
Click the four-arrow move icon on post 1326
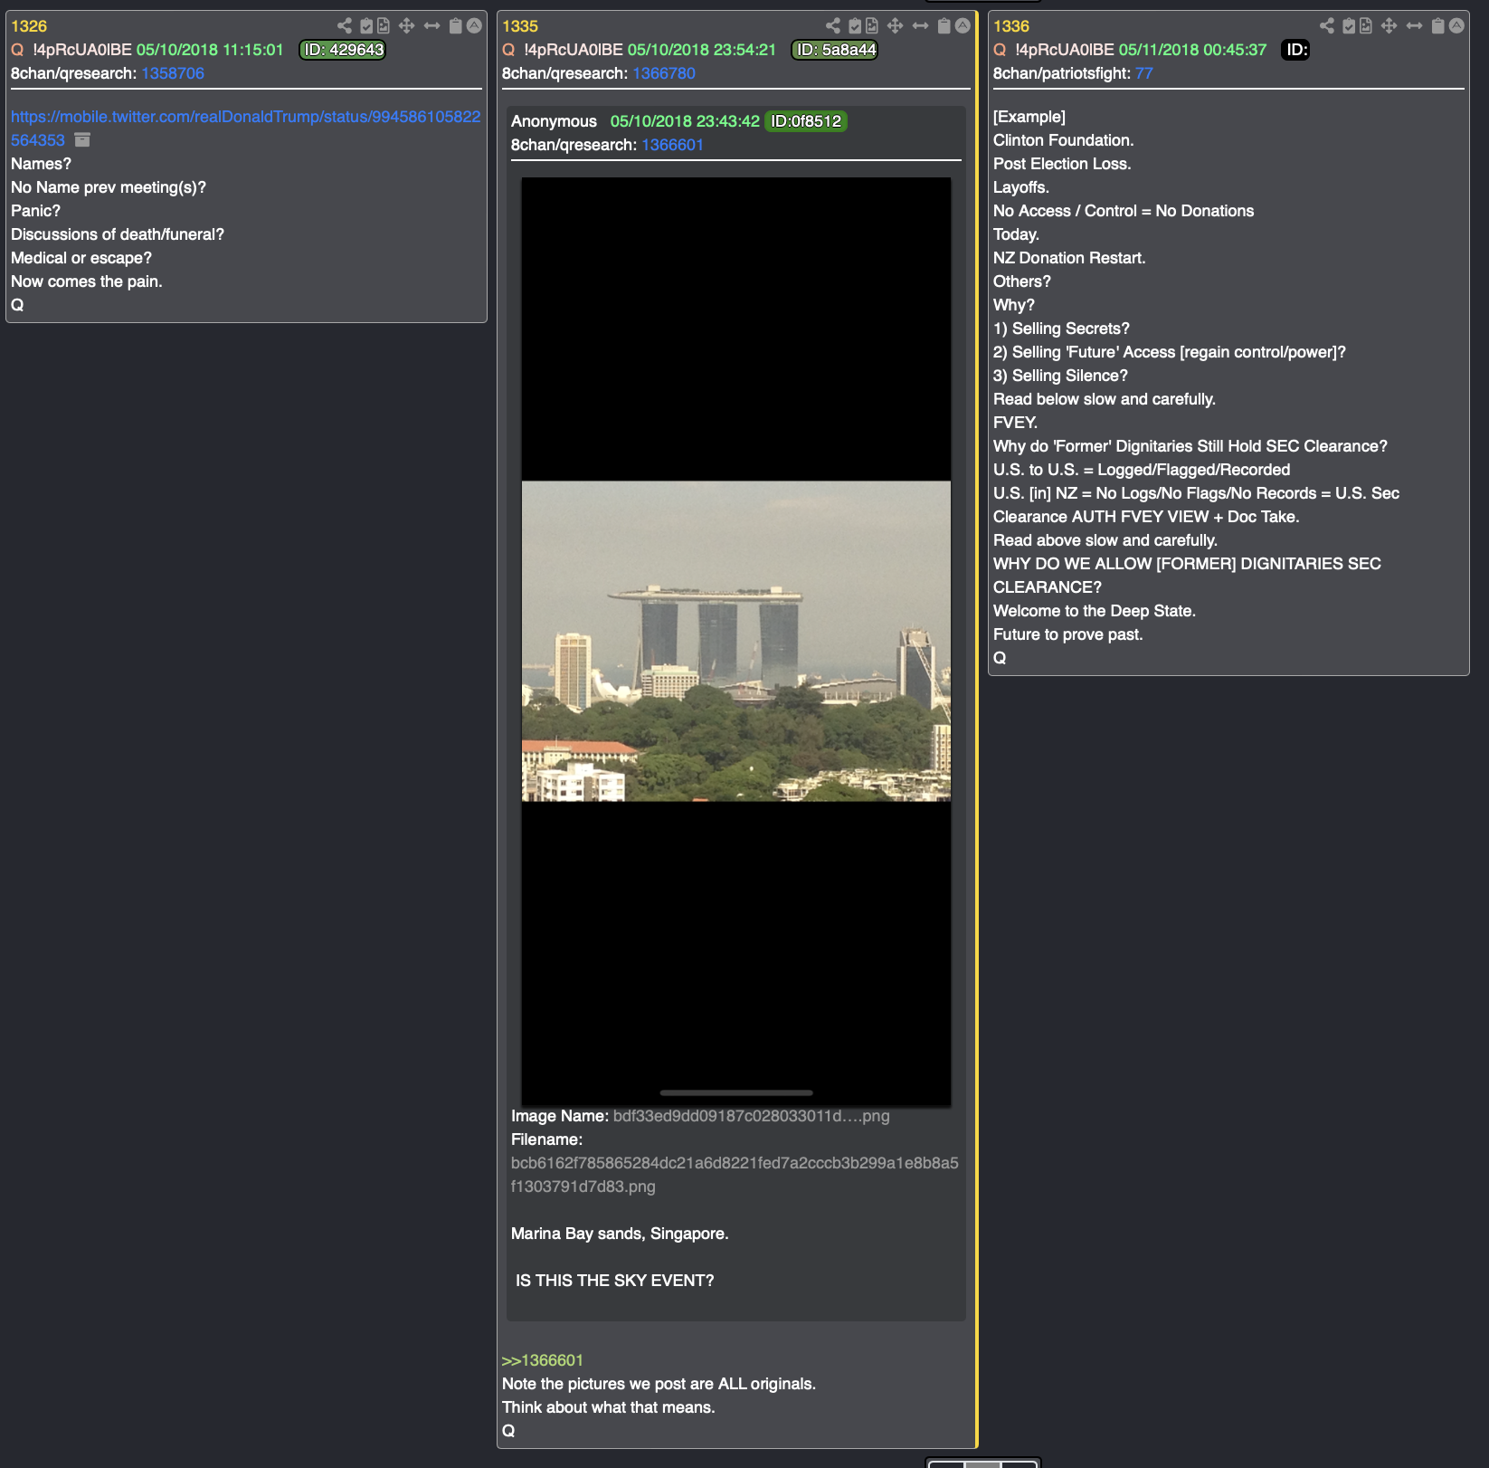407,26
